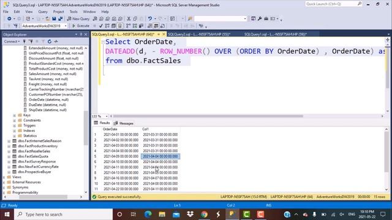Open the Tools menu
The image size is (392, 220).
pos(73,12)
